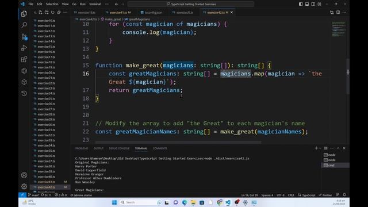Click make_great in the breadcrumb
The width and height of the screenshot is (368, 207).
(113, 19)
